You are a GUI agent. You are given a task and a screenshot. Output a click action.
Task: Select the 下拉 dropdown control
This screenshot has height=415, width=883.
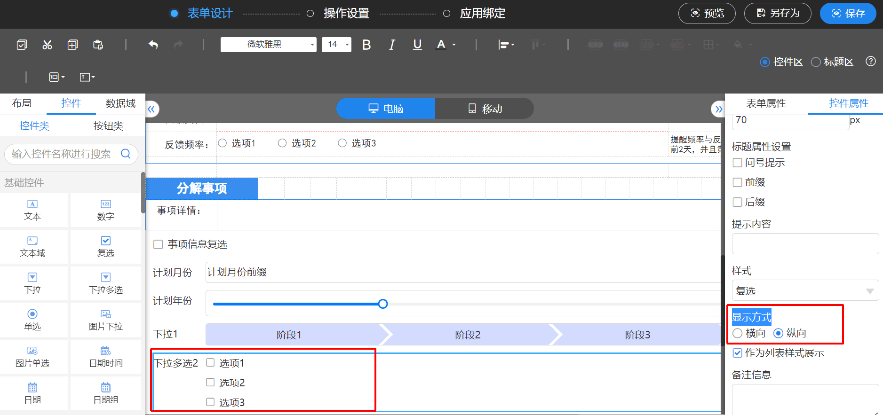coord(32,283)
